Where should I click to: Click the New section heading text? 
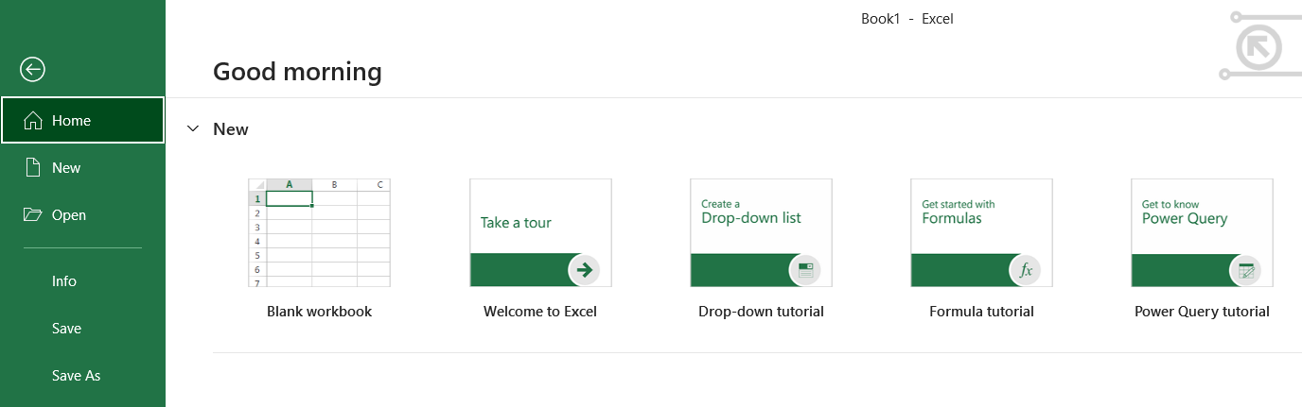pyautogui.click(x=231, y=129)
